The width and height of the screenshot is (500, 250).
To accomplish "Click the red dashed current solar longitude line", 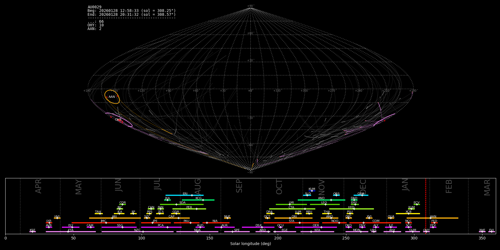I will pos(426,206).
